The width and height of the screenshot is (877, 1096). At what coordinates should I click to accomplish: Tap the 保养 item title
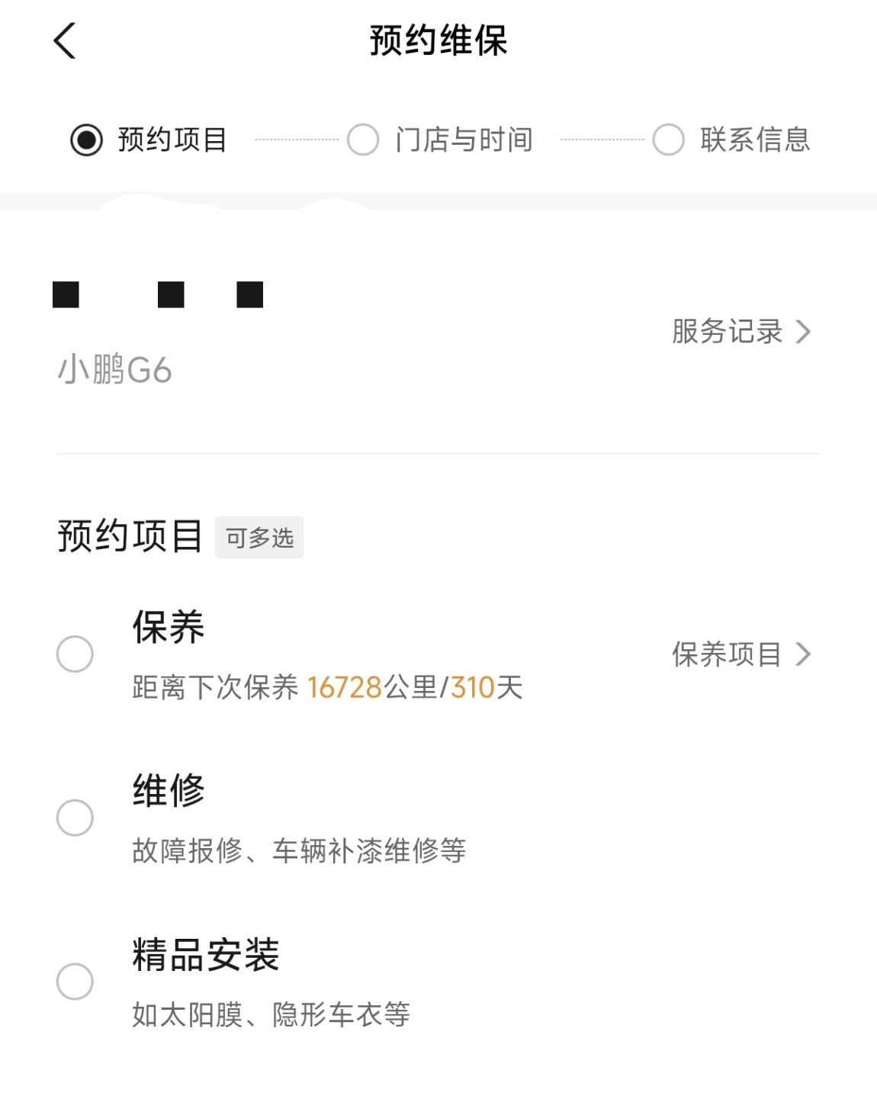169,627
